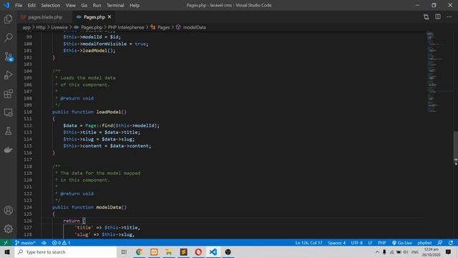The height and width of the screenshot is (258, 458).
Task: Open notifications bell in status bar
Action: coord(451,243)
